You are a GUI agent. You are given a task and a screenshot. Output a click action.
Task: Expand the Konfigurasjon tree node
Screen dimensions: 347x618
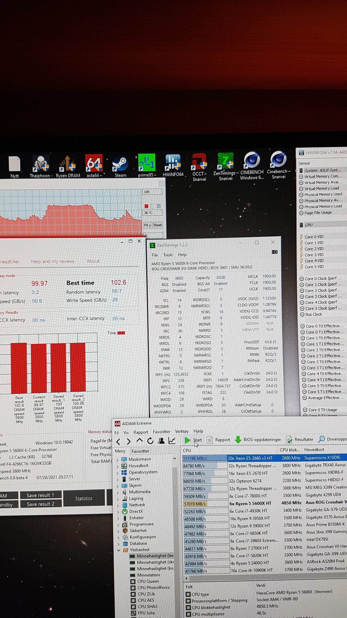tap(119, 538)
